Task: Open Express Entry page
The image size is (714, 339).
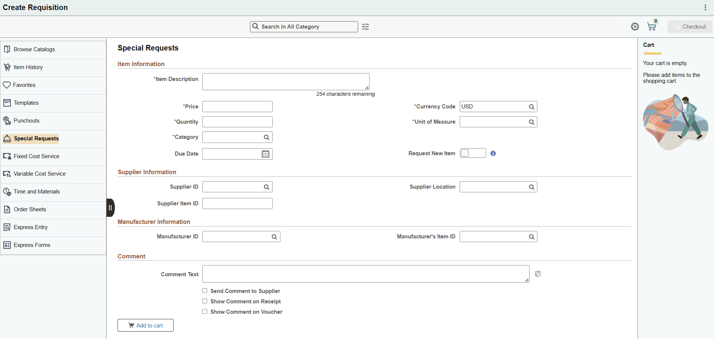Action: pos(54,228)
